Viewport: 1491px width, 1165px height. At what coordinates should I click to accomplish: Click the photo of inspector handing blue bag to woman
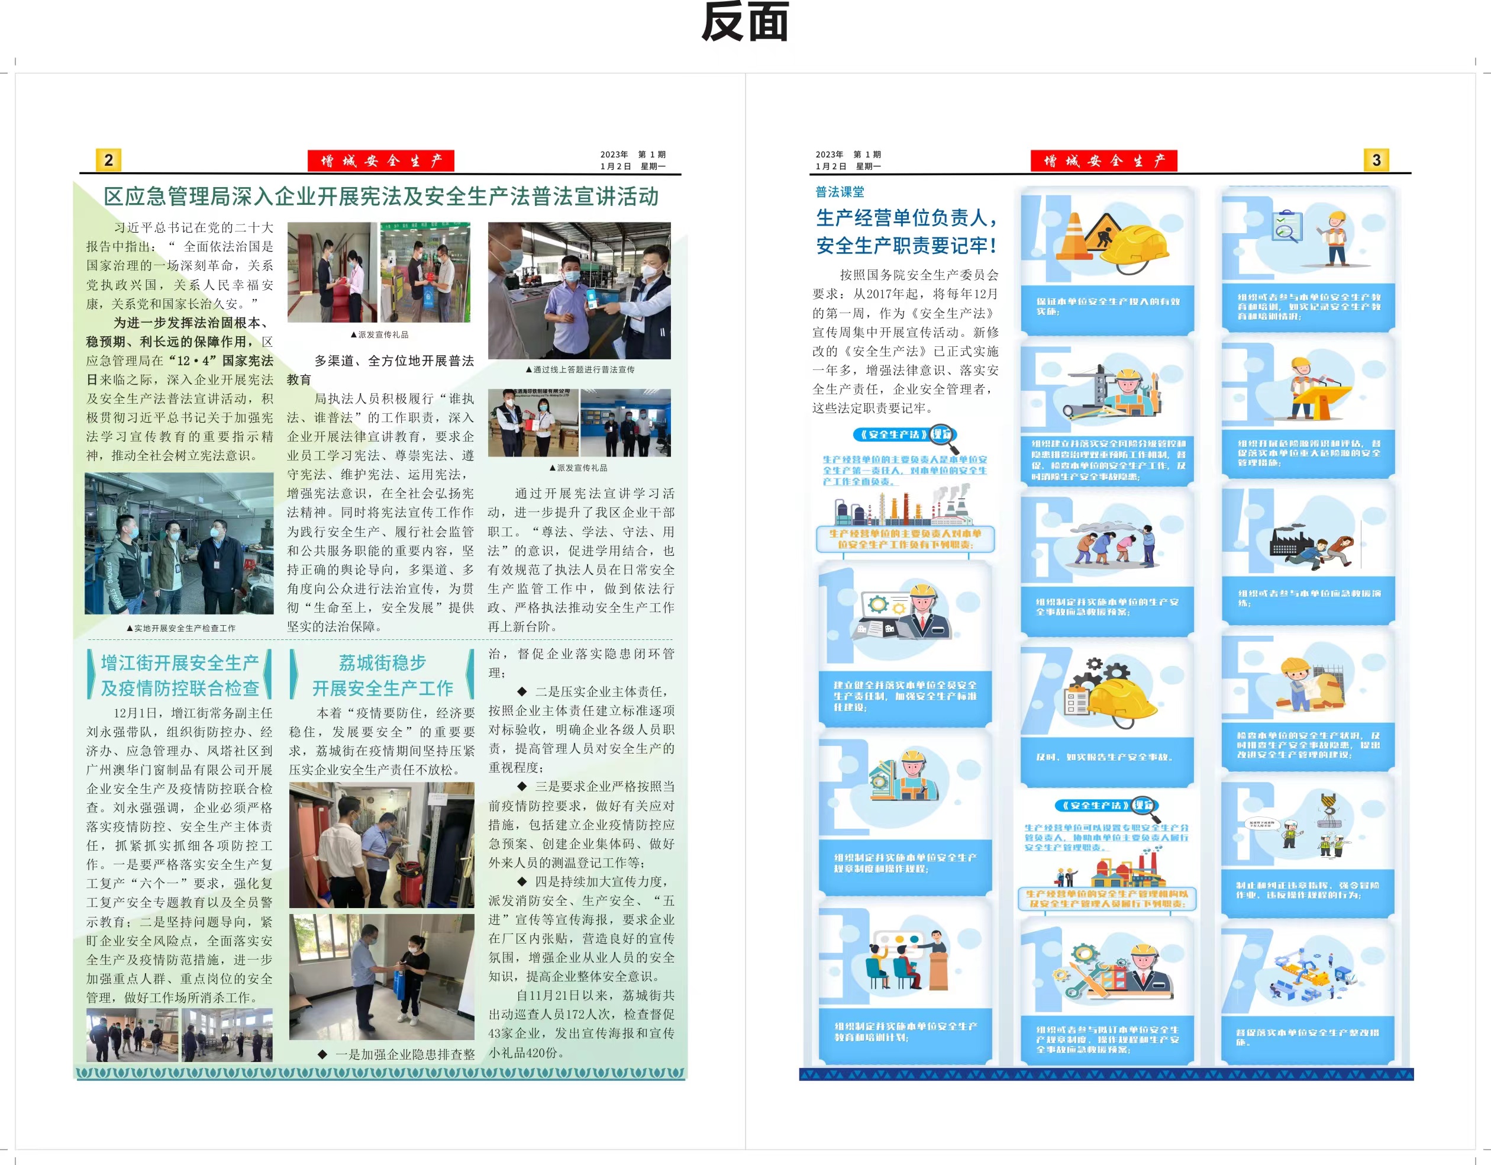382,977
